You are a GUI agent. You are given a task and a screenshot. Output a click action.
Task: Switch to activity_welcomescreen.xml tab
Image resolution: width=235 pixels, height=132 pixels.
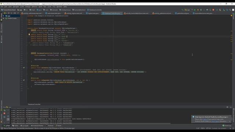(x=32, y=13)
